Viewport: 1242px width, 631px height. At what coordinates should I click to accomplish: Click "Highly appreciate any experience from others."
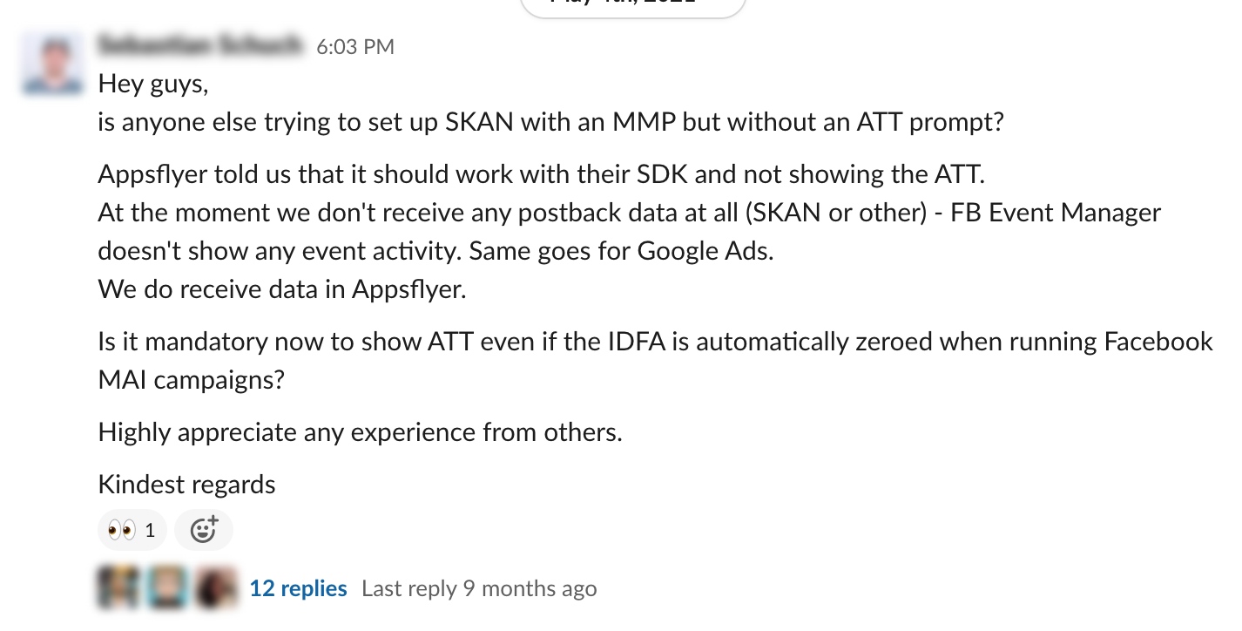coord(361,432)
